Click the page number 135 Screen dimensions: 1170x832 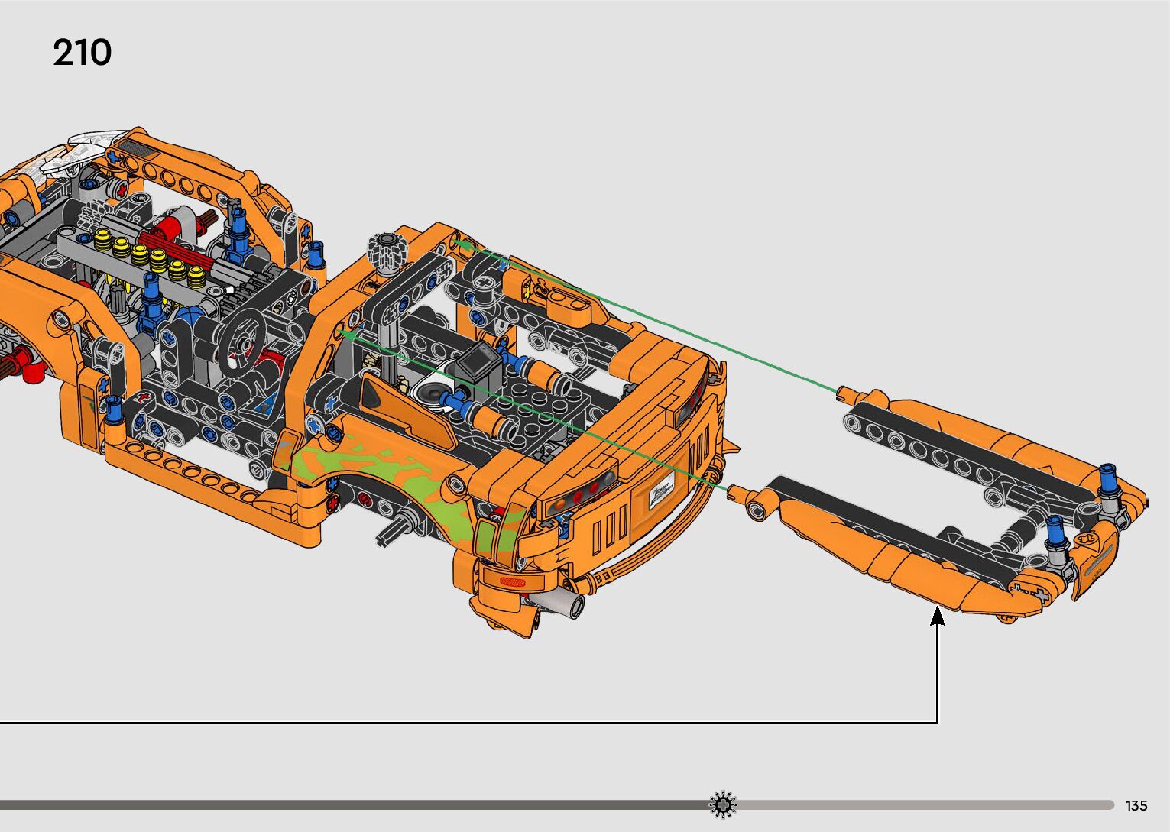[x=1136, y=805]
